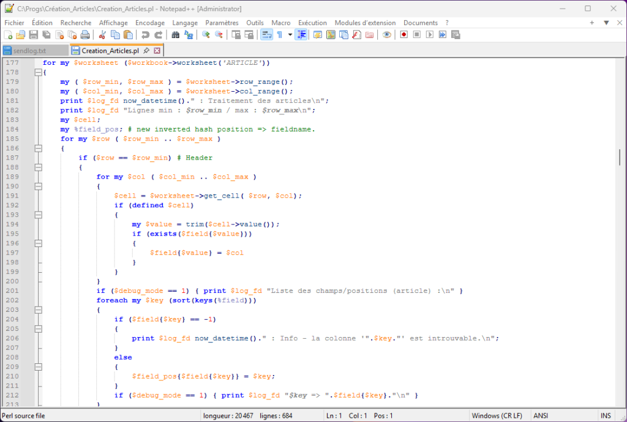Open the Exécution menu
627x422 pixels.
pos(312,23)
